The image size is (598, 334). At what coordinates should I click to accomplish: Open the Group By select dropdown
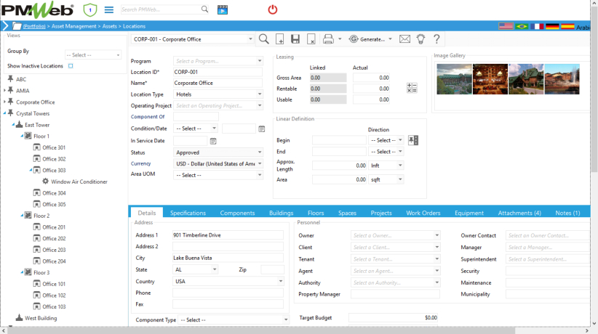pos(94,54)
